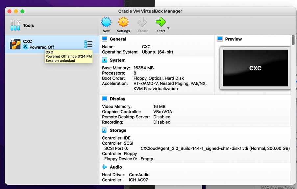Close the VirtualBox Manager window
297x189 pixels.
10,12
